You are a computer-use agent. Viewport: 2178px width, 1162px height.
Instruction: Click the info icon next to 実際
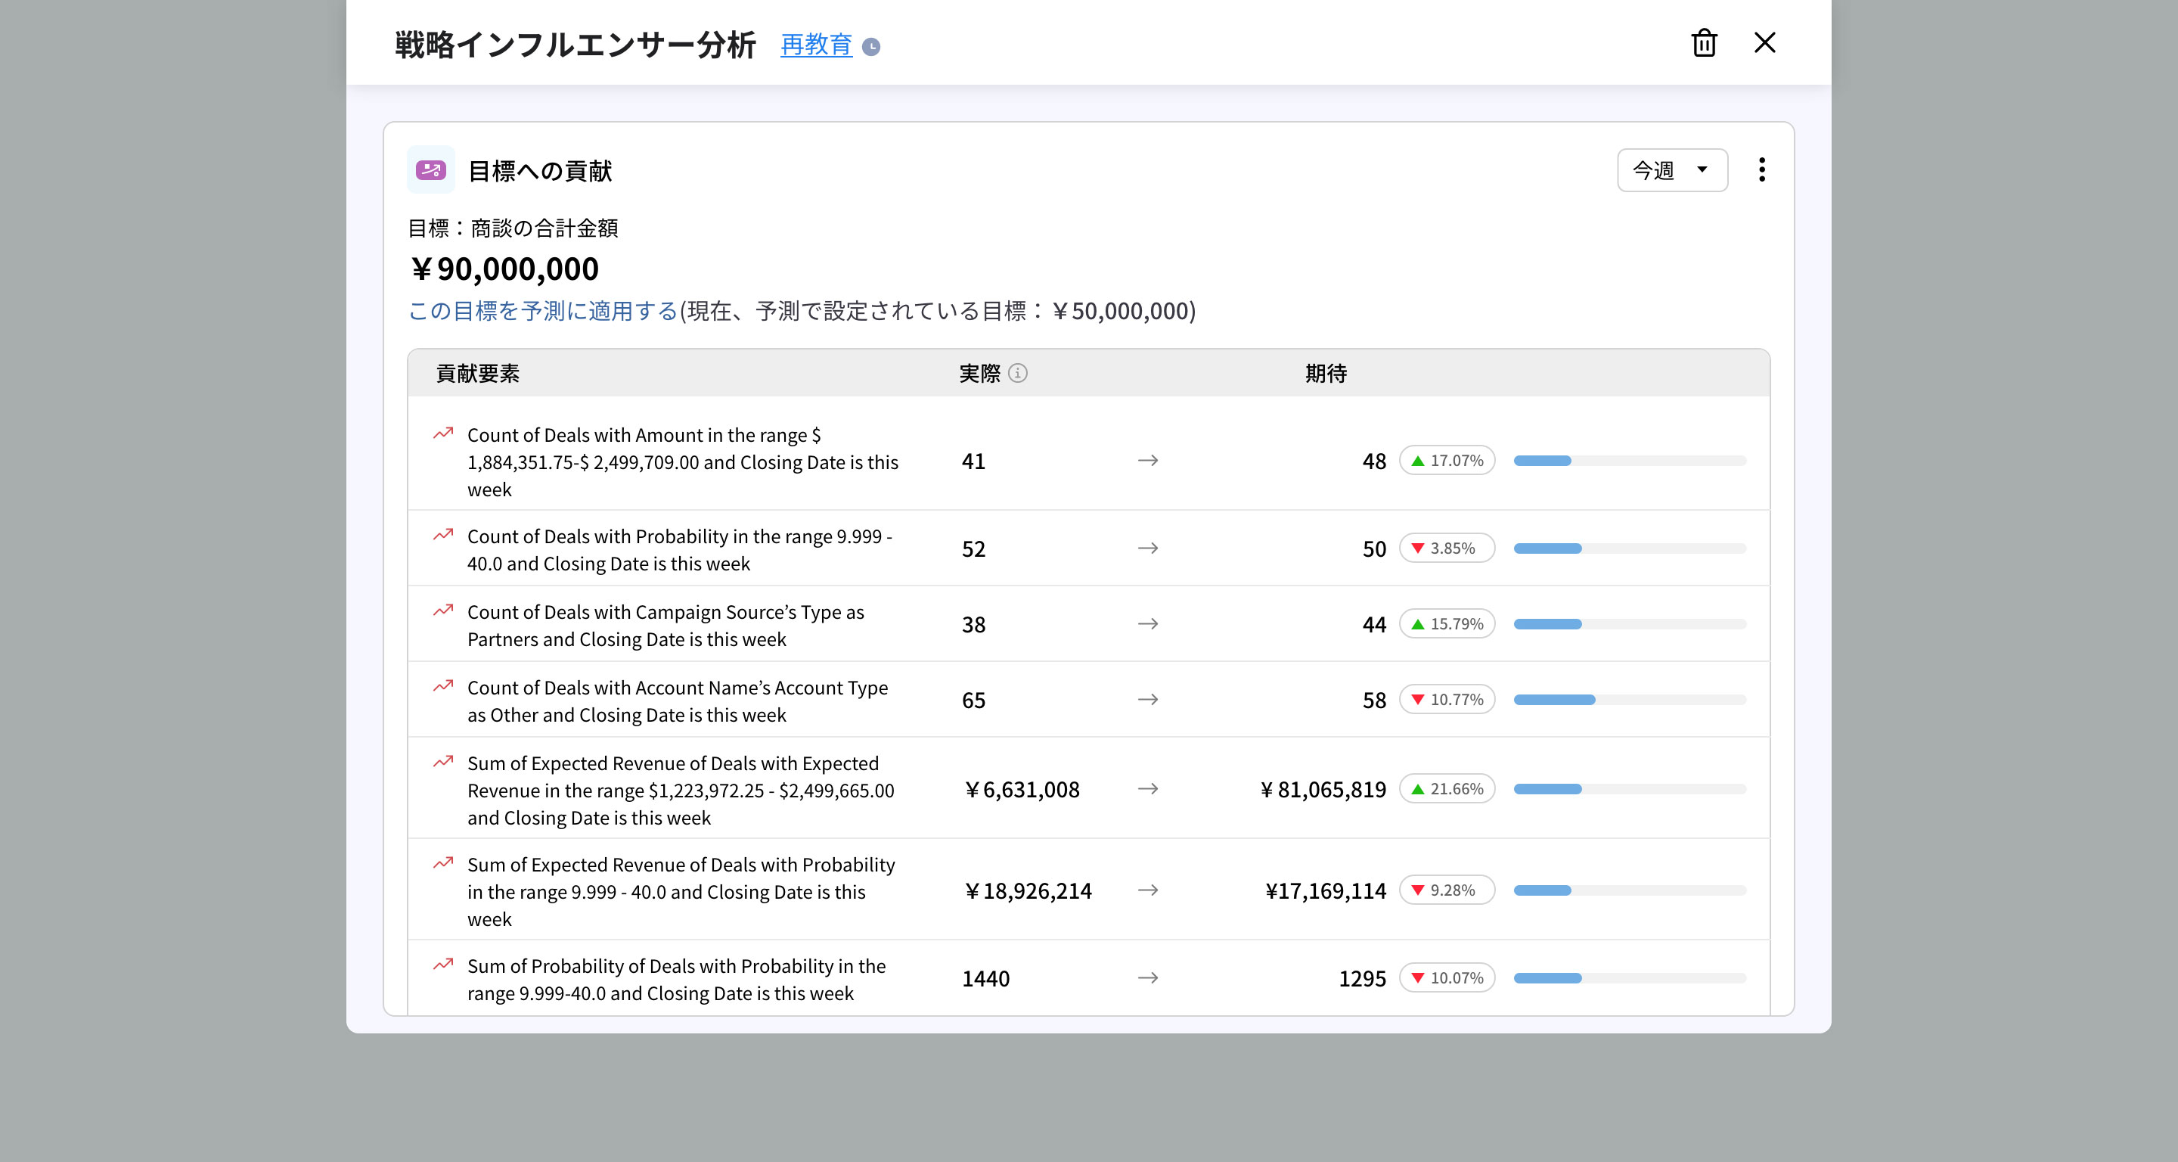[1018, 373]
